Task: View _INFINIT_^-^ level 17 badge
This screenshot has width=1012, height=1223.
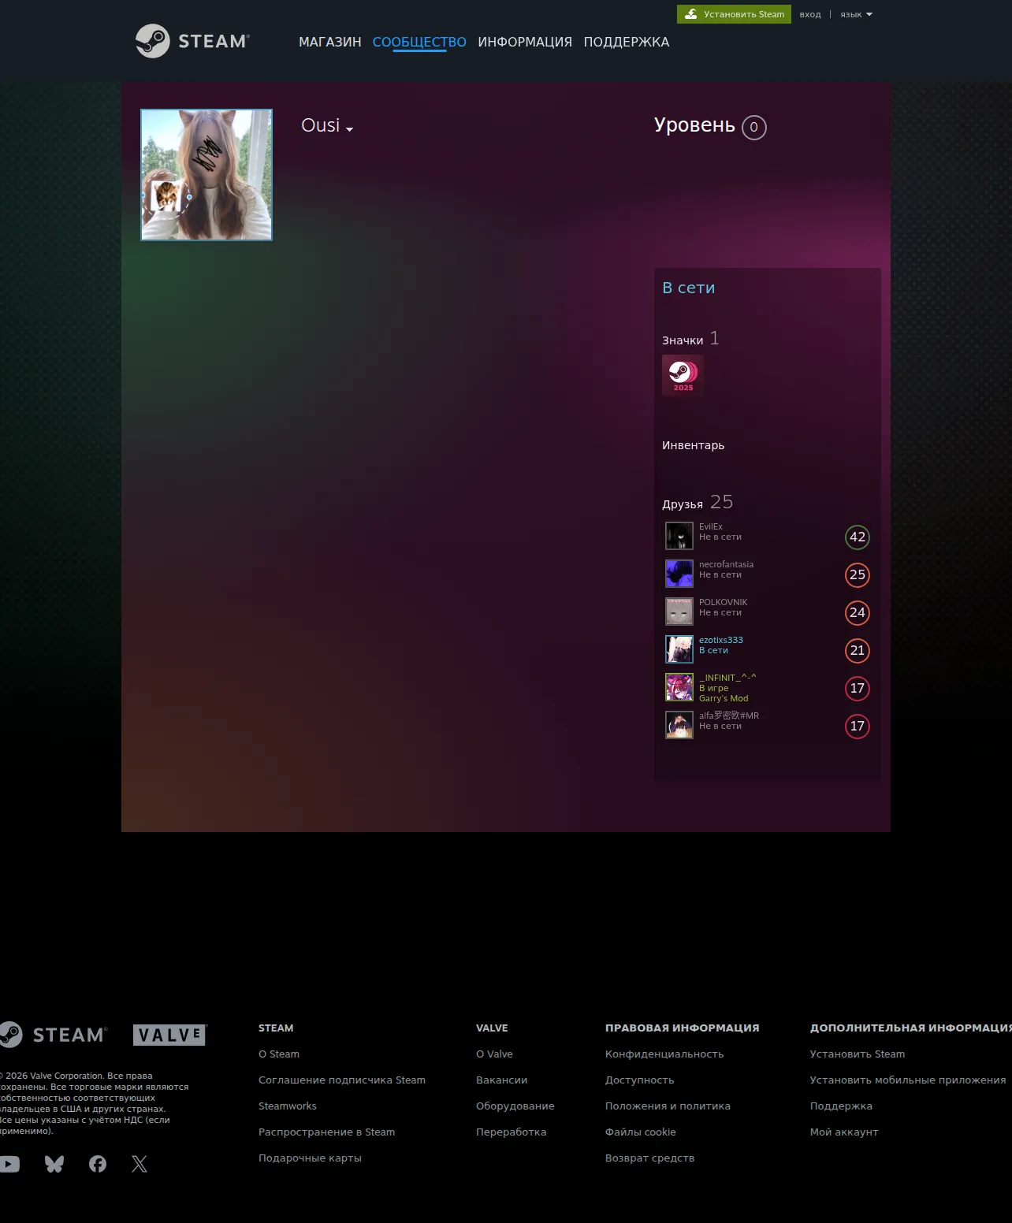Action: click(858, 689)
